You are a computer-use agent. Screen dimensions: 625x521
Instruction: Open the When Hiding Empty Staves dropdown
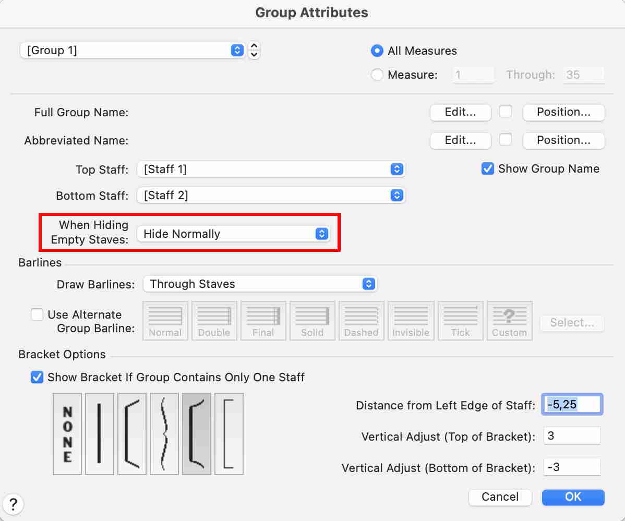point(233,234)
